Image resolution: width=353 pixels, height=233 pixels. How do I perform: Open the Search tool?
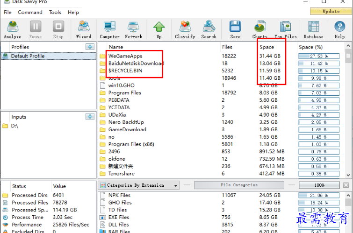pyautogui.click(x=209, y=30)
